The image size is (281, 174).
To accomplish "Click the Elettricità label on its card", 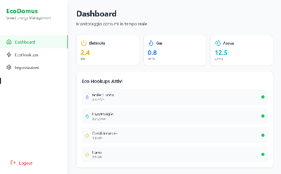I will pyautogui.click(x=97, y=43).
